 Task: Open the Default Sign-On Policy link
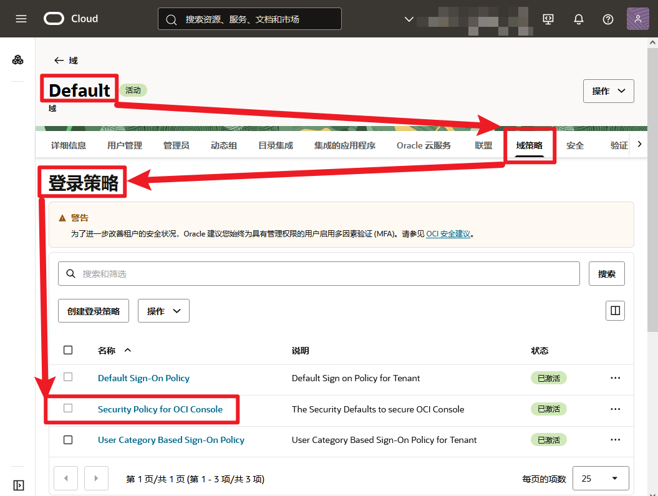pos(143,378)
